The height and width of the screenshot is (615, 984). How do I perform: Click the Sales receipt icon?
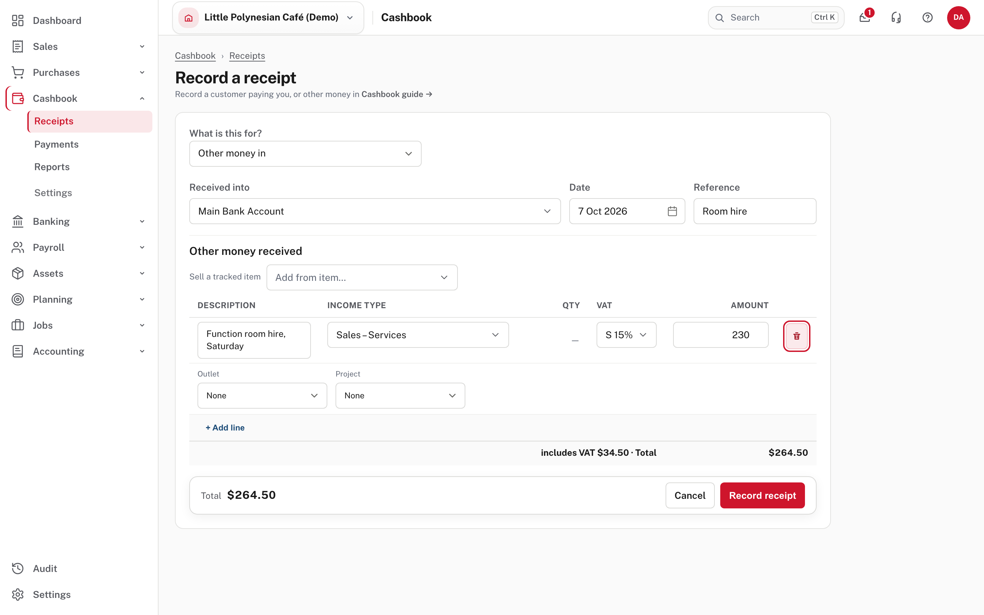click(17, 46)
